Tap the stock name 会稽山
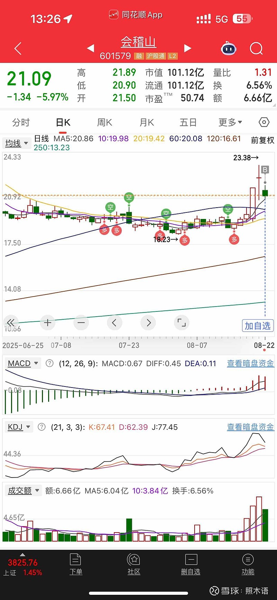This screenshot has width=277, height=600. (x=138, y=42)
